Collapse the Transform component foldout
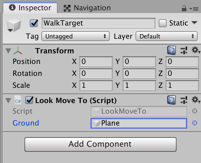The image size is (201, 163). [x=8, y=51]
